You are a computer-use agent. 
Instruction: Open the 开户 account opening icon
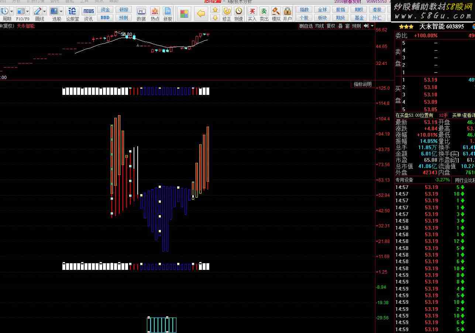coord(288,14)
